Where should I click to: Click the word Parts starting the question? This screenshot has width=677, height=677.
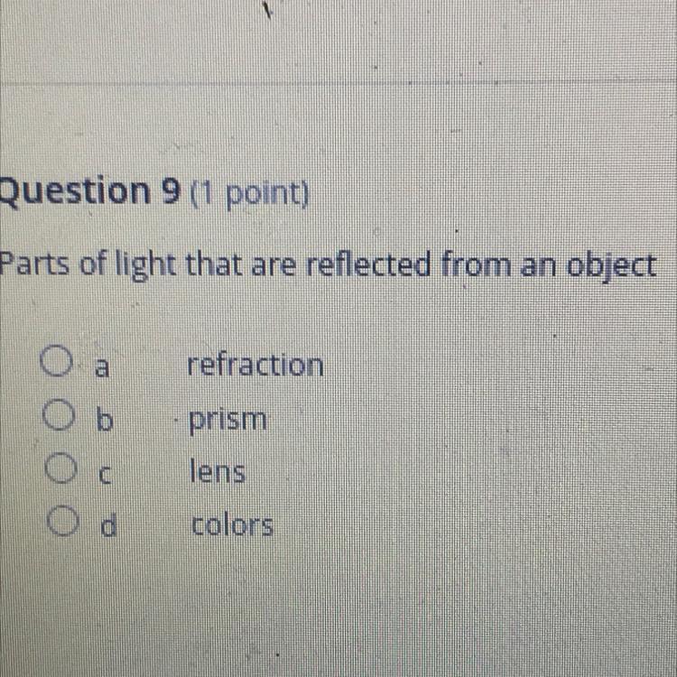tap(34, 264)
